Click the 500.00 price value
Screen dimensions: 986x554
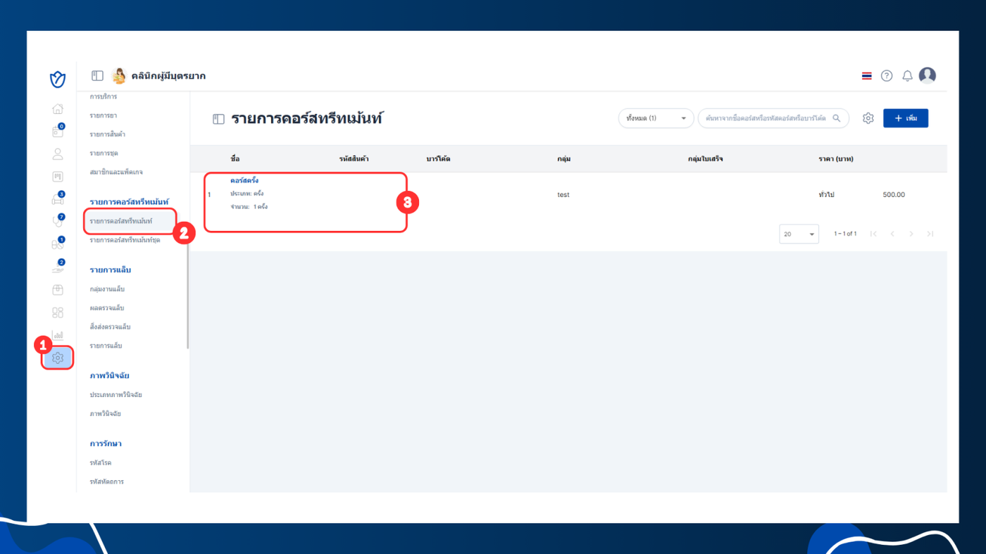pos(894,195)
